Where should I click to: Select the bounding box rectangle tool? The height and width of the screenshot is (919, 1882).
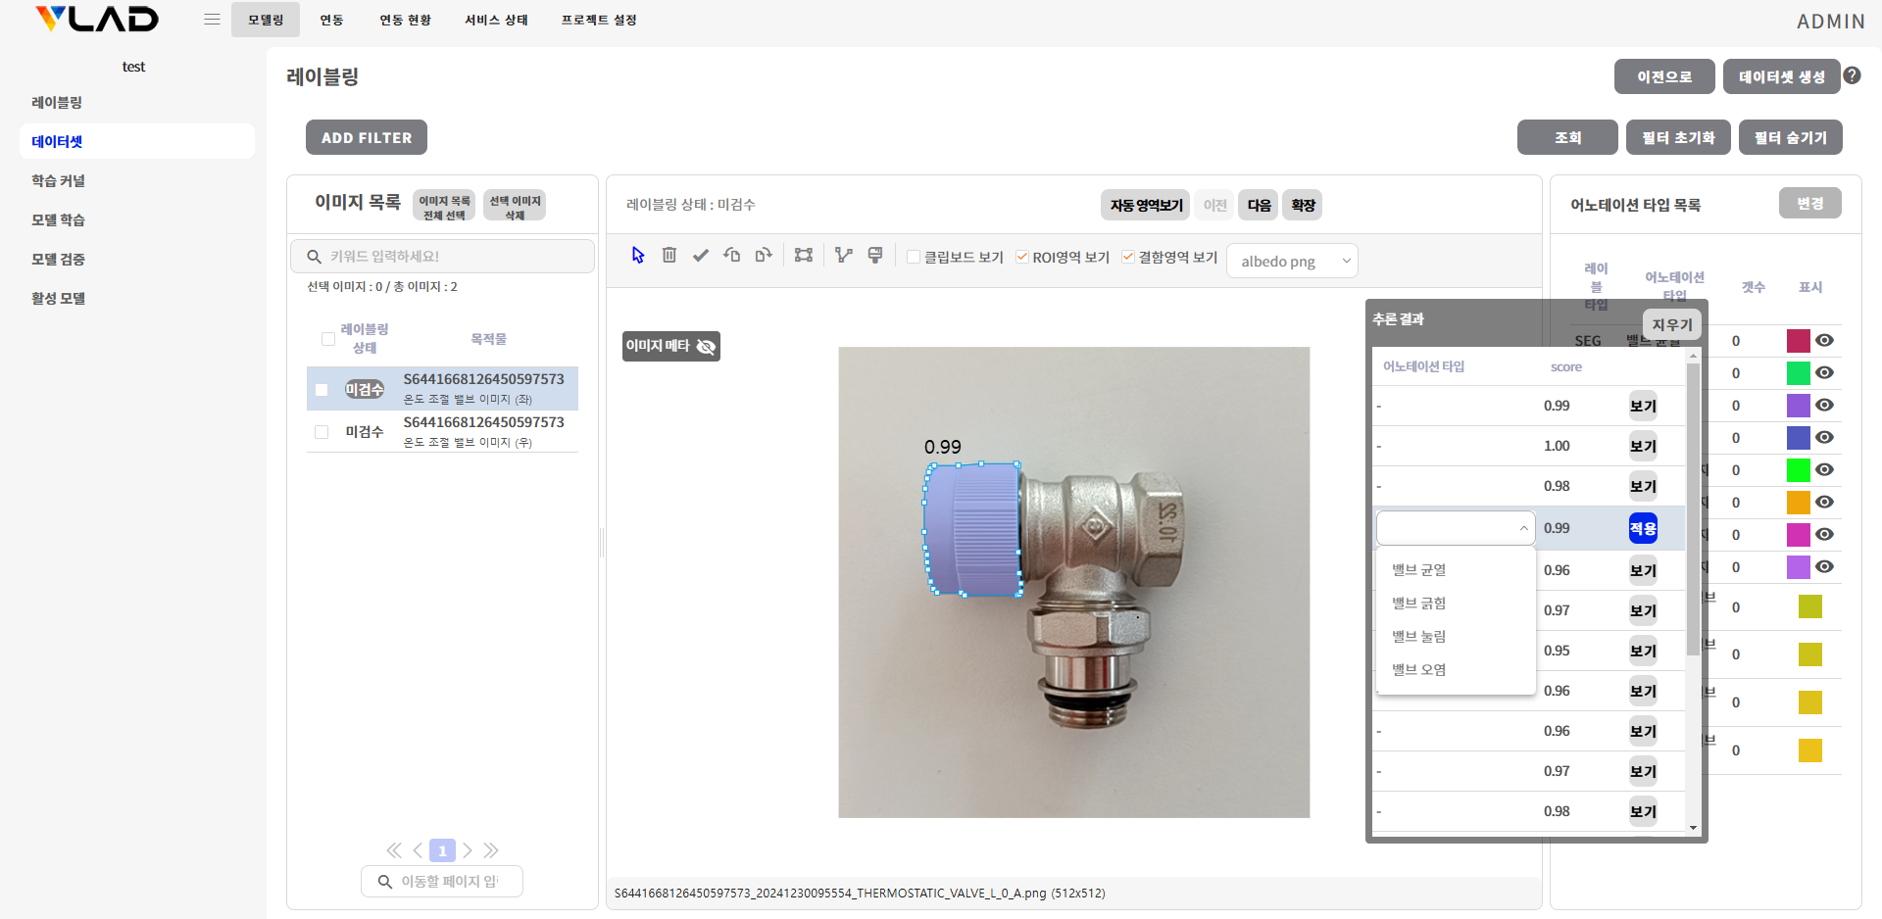click(804, 255)
